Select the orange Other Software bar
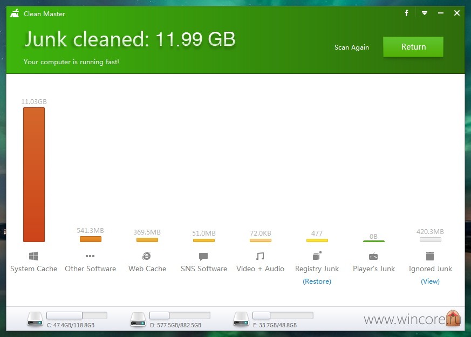The image size is (471, 337). point(91,239)
